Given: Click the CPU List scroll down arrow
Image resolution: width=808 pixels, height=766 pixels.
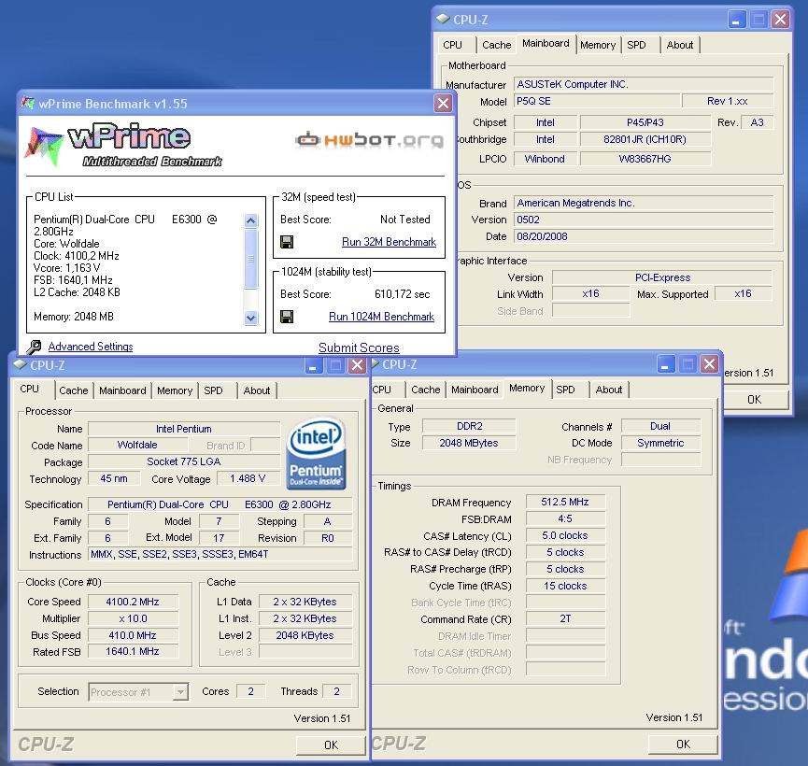Looking at the screenshot, I should tap(251, 318).
